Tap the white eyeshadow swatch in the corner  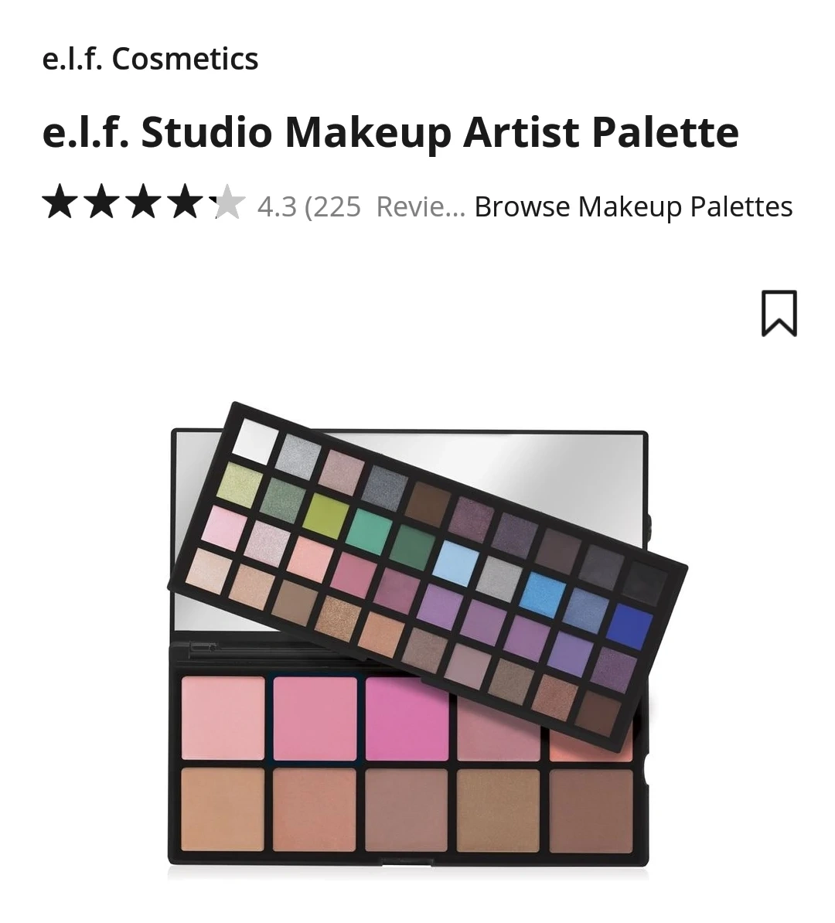(255, 441)
